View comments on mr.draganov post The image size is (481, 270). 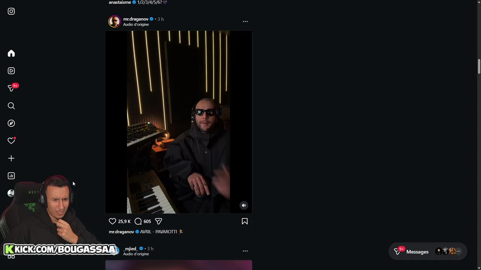pyautogui.click(x=138, y=221)
